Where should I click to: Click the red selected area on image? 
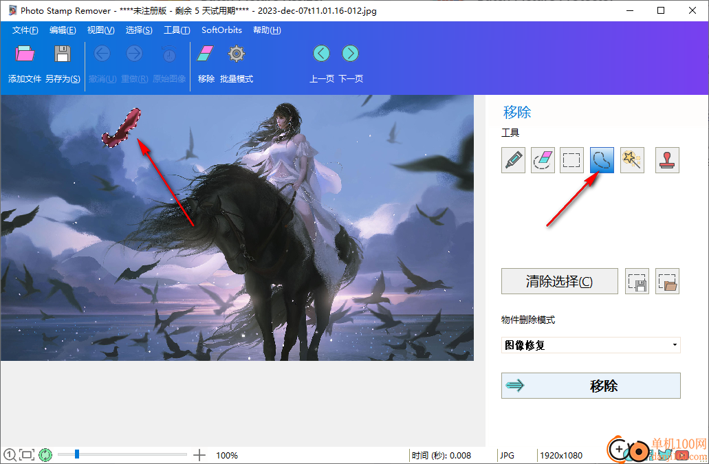click(x=122, y=127)
